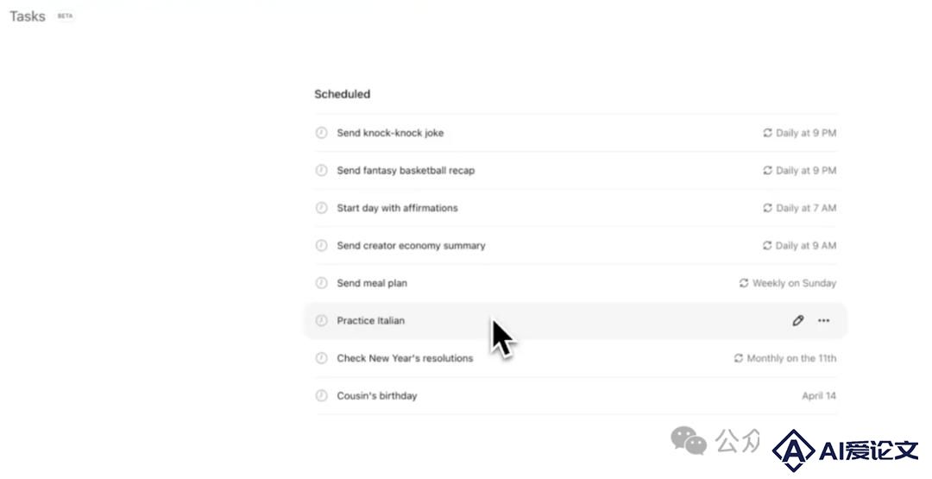Click the clock icon beside Send meal plan
This screenshot has width=932, height=479.
tap(321, 283)
